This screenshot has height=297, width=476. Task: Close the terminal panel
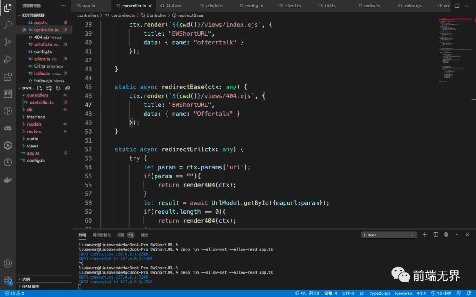coord(467,235)
